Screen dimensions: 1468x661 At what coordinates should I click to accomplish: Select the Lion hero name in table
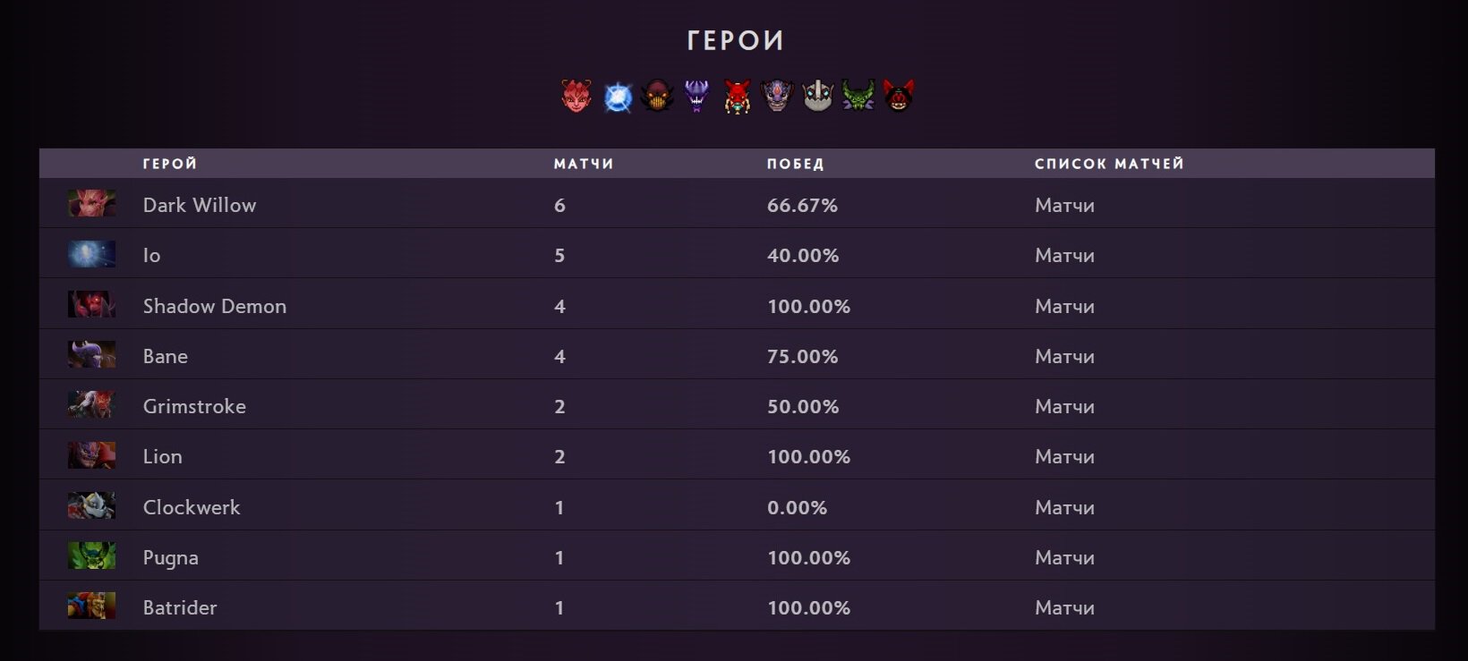[x=163, y=456]
